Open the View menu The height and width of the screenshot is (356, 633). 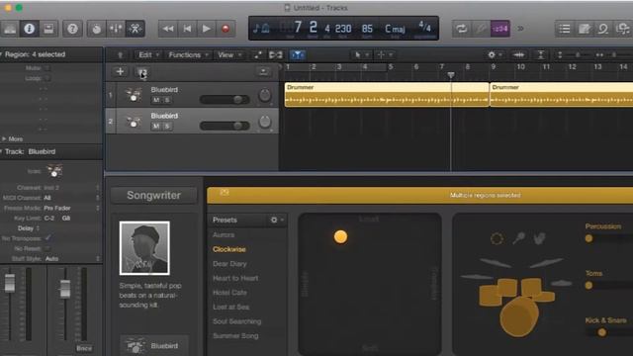(229, 55)
